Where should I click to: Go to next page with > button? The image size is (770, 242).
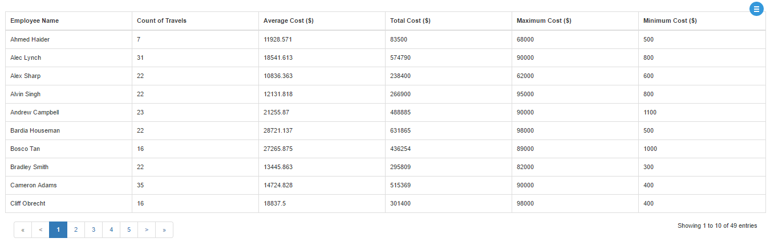tap(147, 229)
